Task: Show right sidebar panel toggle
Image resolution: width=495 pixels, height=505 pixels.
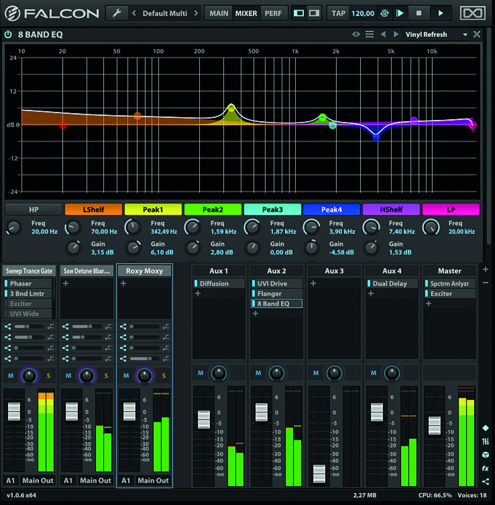Action: pos(314,13)
